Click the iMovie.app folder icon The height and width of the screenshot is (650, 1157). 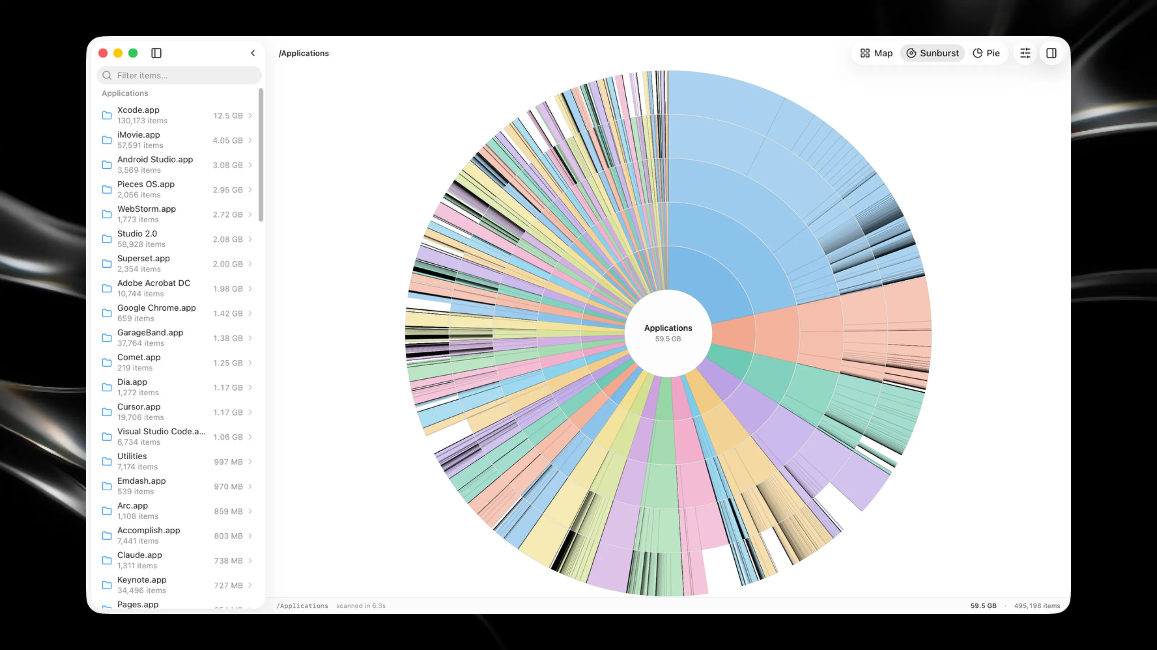(x=107, y=140)
